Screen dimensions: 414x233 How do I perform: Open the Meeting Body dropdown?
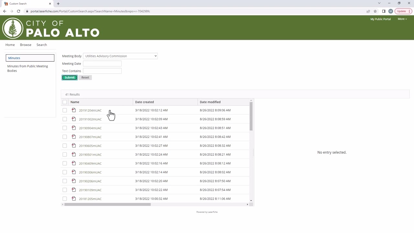(120, 56)
